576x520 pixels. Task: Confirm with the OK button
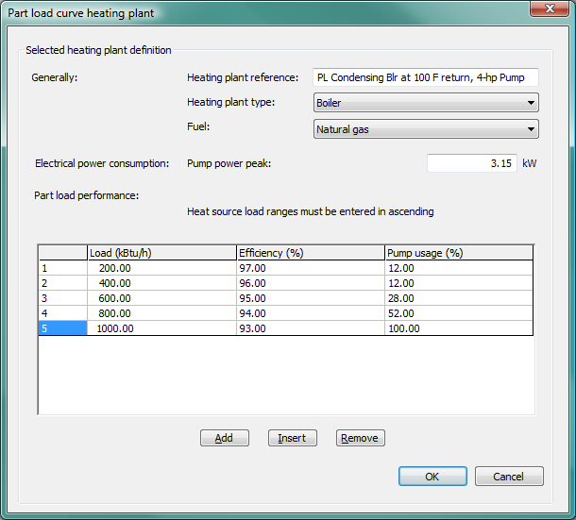pyautogui.click(x=432, y=477)
